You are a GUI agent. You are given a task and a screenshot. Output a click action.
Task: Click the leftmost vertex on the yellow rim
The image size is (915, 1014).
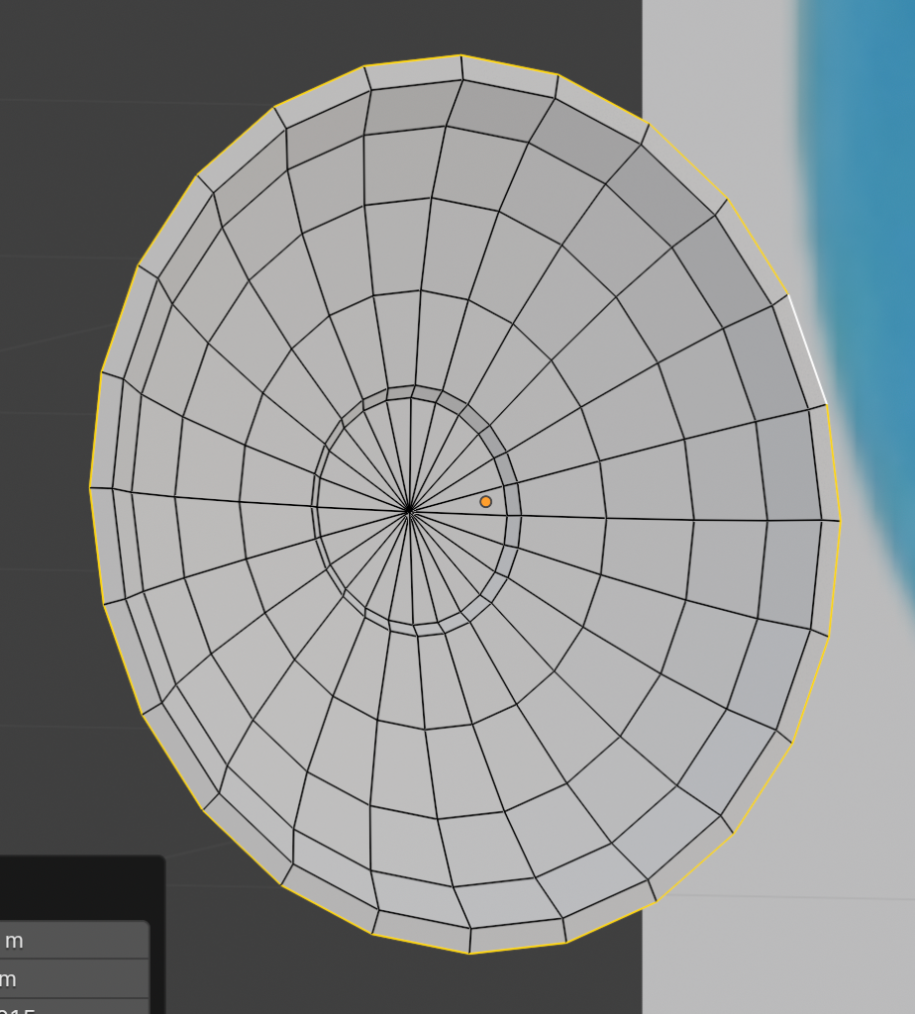tap(90, 487)
